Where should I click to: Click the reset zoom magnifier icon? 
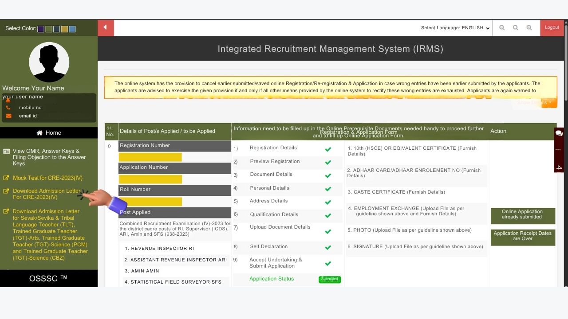click(516, 27)
